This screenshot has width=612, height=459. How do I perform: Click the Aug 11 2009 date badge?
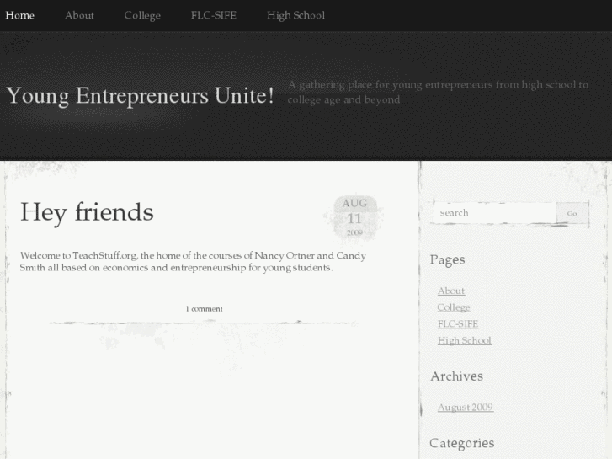coord(354,217)
